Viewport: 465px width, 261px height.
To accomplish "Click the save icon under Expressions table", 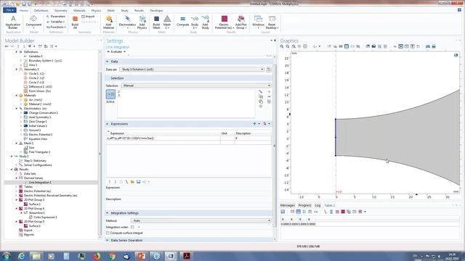I will [138, 182].
